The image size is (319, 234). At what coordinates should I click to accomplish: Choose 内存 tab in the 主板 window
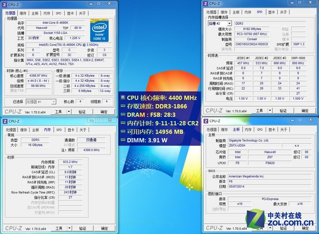[x=248, y=130]
